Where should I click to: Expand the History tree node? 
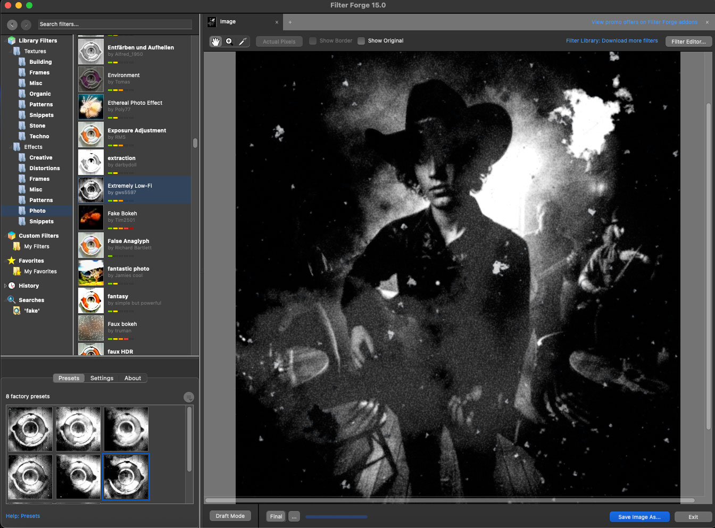click(x=5, y=286)
